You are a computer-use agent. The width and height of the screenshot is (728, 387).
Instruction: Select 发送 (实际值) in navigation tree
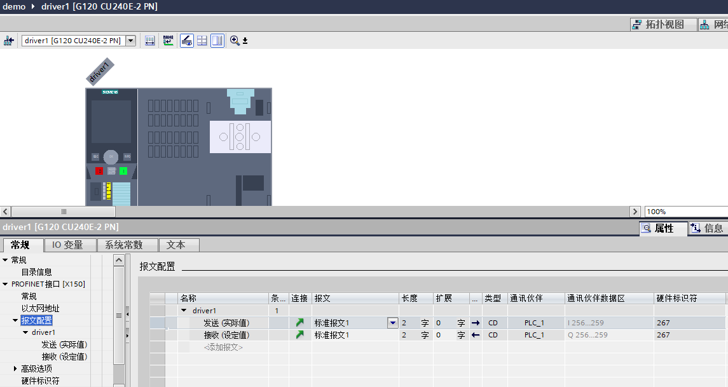[65, 344]
